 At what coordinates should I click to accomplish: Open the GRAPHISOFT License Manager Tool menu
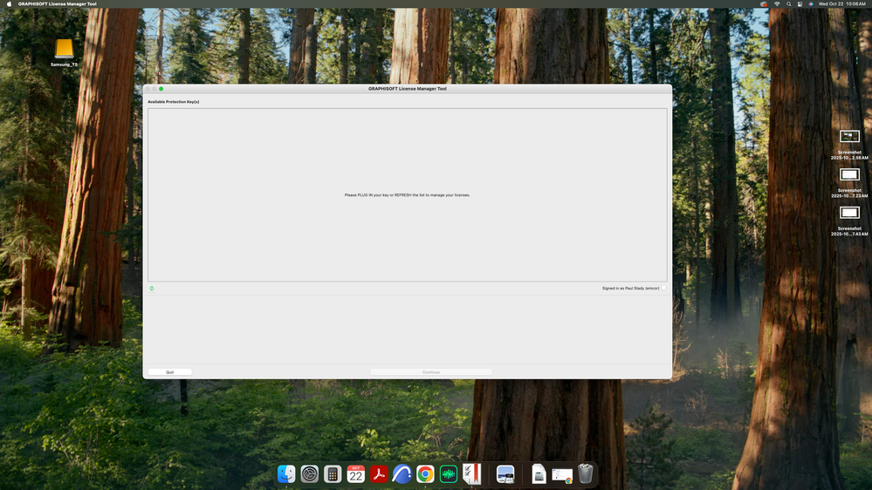pos(58,3)
